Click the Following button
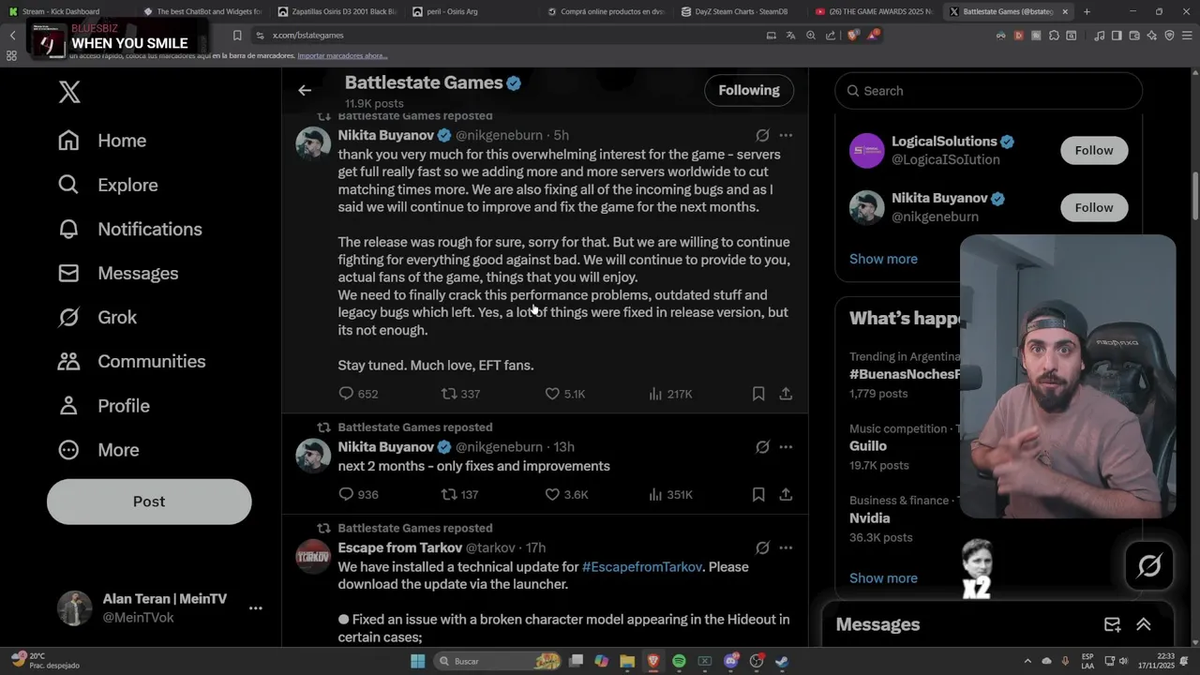Image resolution: width=1200 pixels, height=675 pixels. pos(749,90)
